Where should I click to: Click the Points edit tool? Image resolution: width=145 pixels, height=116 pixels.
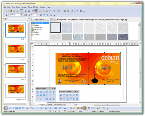(71, 108)
